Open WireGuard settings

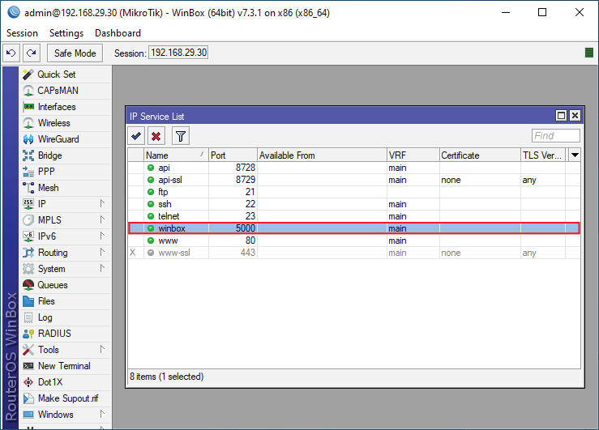pyautogui.click(x=66, y=139)
